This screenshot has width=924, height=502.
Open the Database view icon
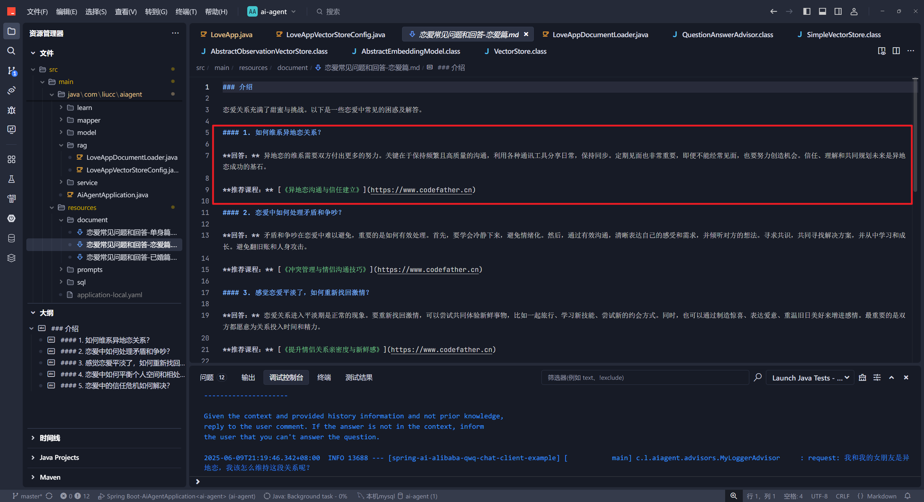[11, 238]
